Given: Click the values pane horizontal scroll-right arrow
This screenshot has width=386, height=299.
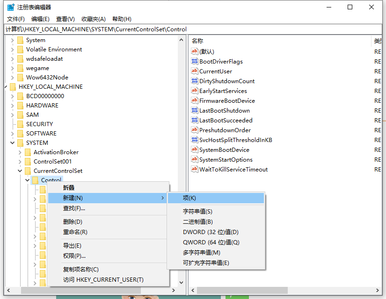Looking at the screenshot, I should pyautogui.click(x=378, y=291).
